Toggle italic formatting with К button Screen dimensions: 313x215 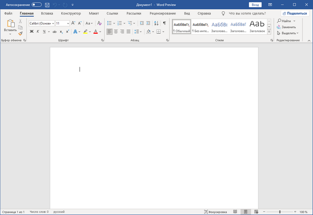click(38, 32)
